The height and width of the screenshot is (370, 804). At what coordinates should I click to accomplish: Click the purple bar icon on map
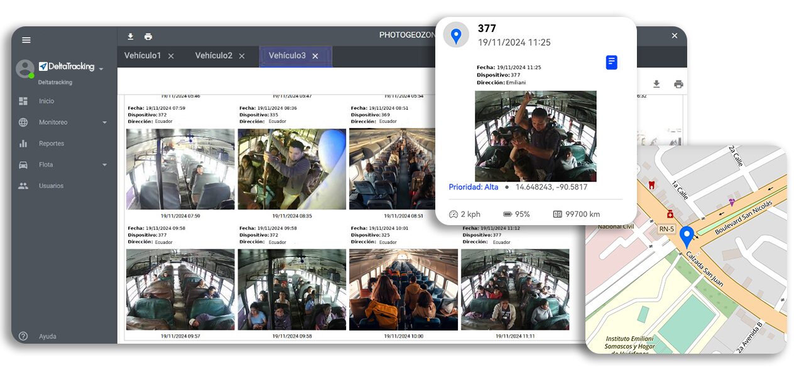(732, 202)
